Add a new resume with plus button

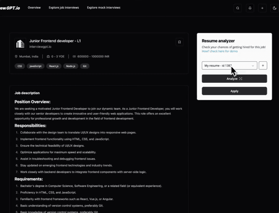(263, 66)
